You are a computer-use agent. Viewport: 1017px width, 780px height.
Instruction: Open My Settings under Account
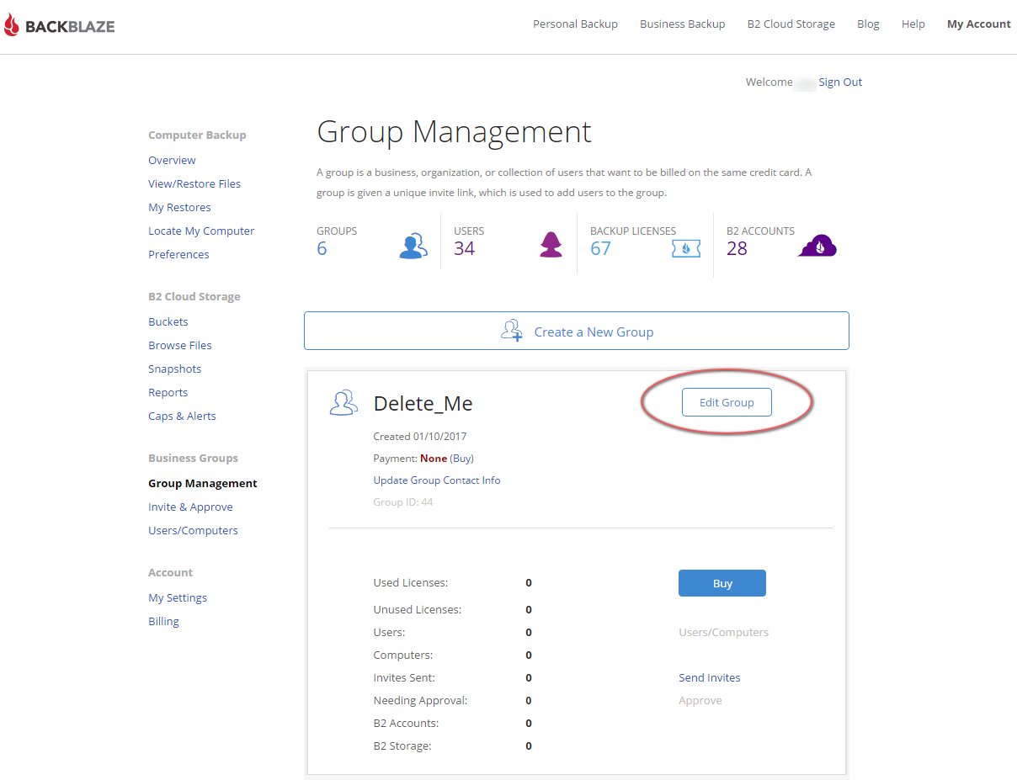click(178, 597)
